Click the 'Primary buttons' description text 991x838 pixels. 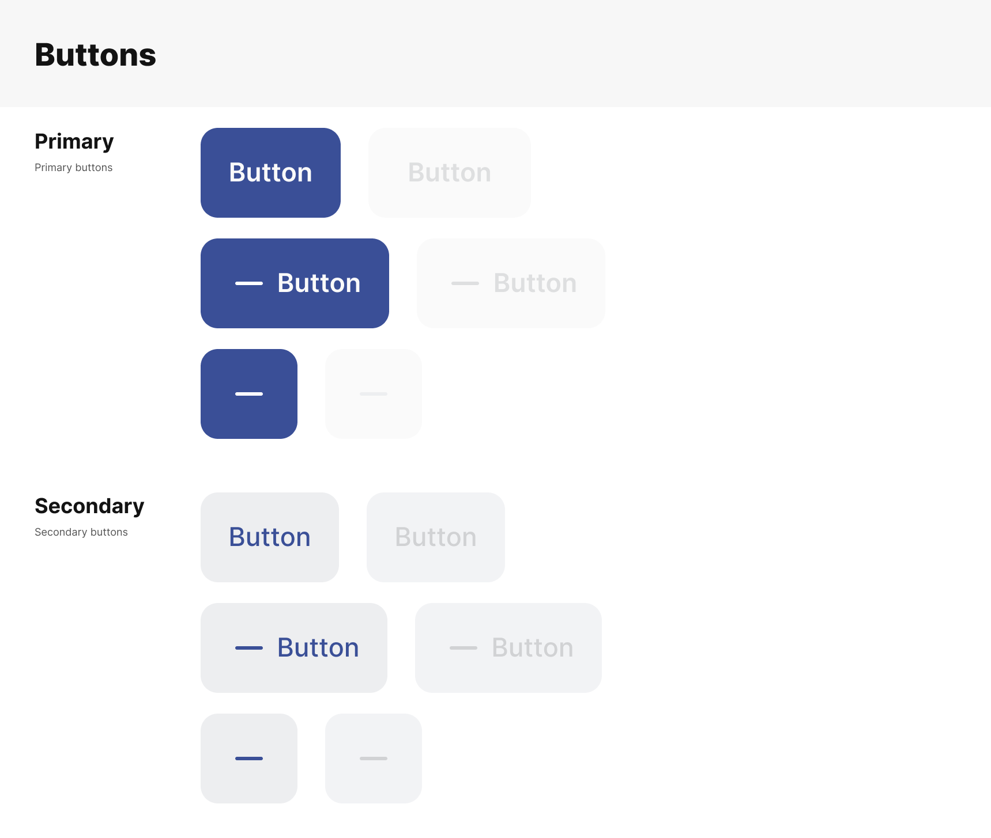tap(74, 168)
